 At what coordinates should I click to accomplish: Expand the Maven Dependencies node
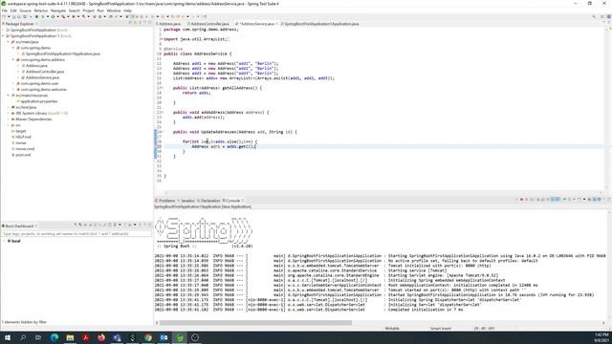click(x=9, y=118)
